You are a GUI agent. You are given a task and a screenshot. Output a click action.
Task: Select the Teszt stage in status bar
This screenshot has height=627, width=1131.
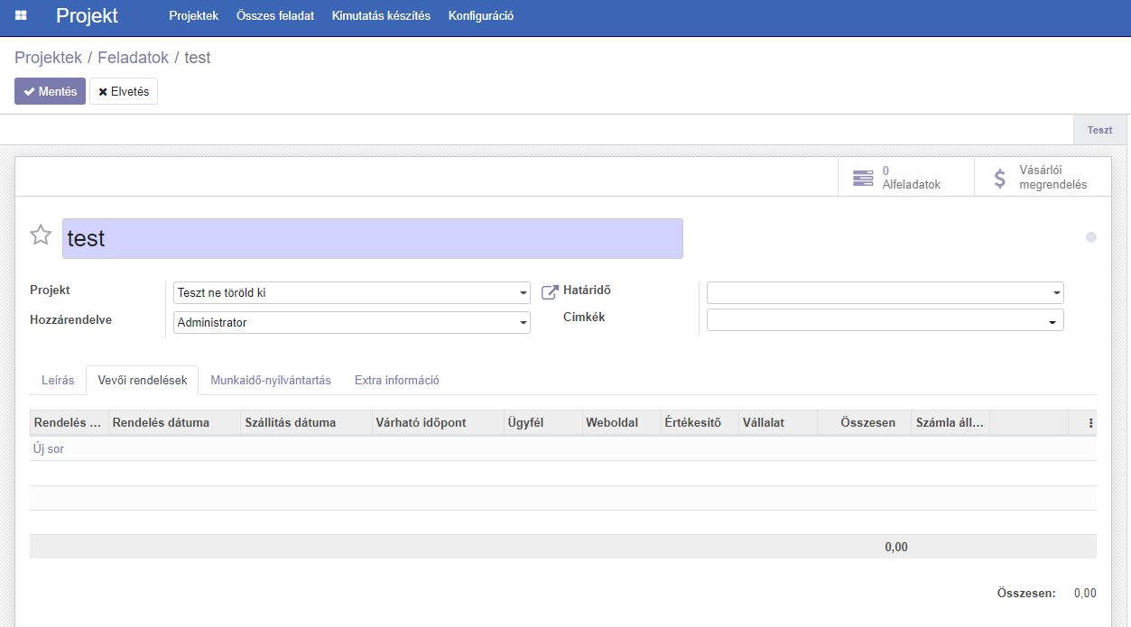coord(1099,130)
